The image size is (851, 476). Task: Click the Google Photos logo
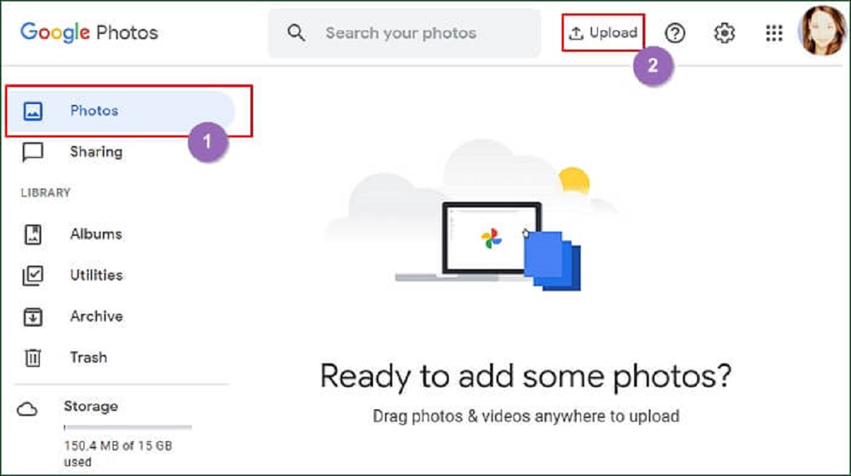point(89,32)
